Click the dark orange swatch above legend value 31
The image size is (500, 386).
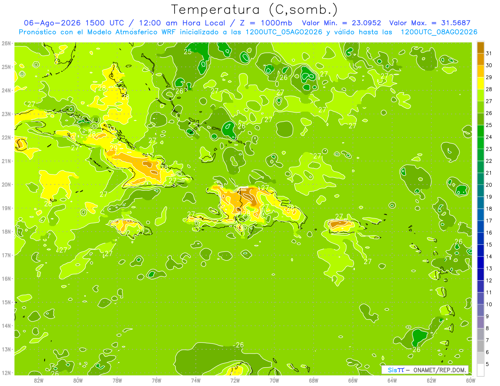coord(480,47)
